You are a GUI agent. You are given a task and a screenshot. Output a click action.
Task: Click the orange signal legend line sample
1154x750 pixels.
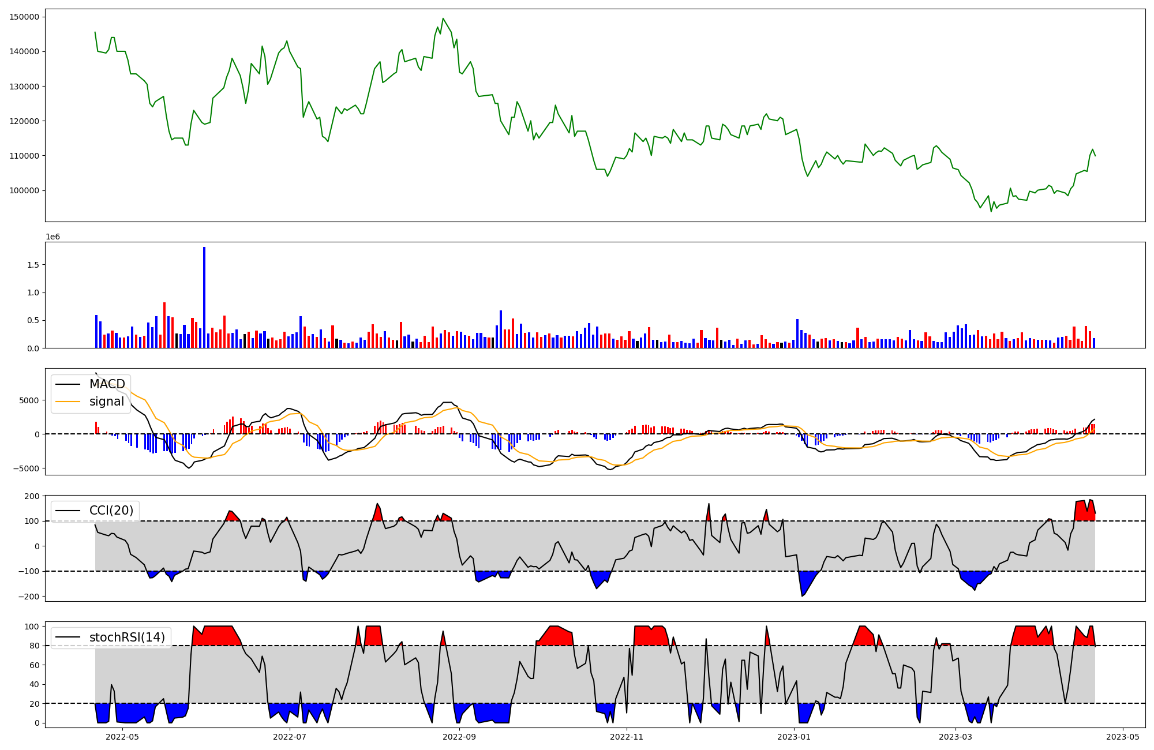[69, 402]
